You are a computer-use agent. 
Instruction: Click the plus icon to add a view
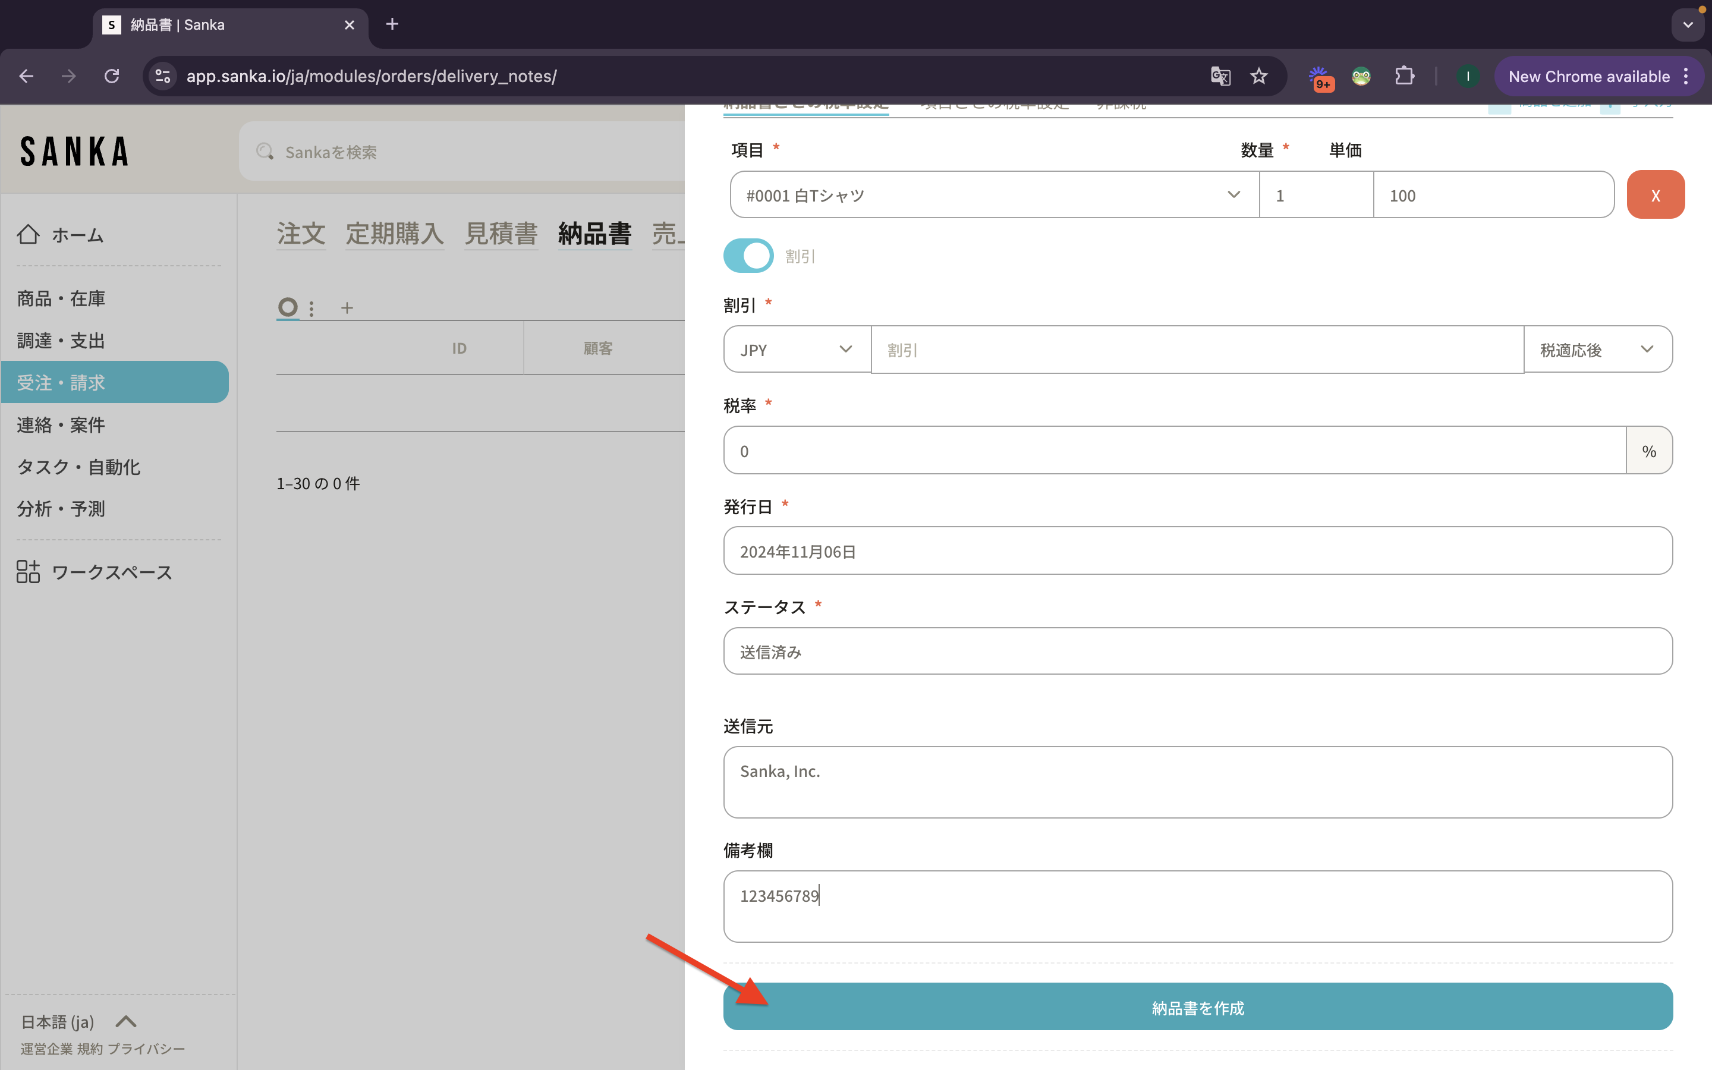[x=347, y=308]
